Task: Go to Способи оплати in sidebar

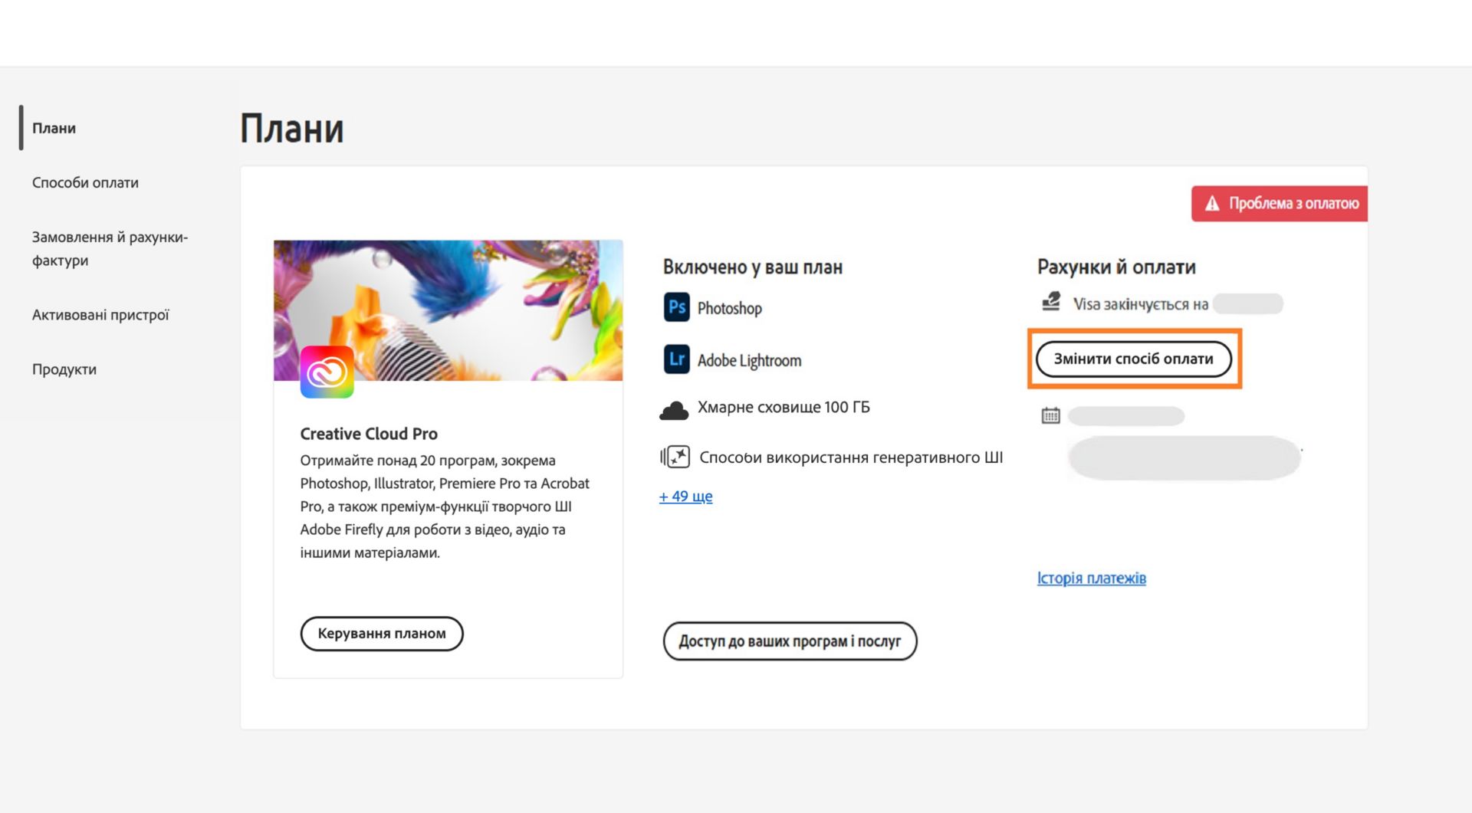Action: coord(85,182)
